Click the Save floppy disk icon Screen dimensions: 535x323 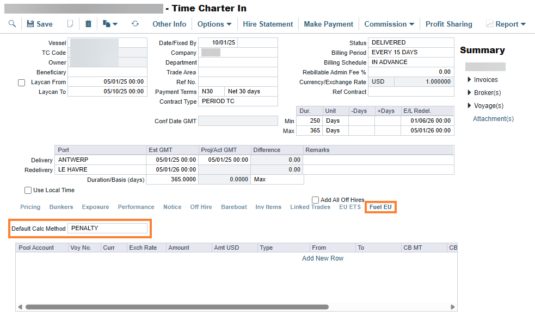[x=30, y=24]
